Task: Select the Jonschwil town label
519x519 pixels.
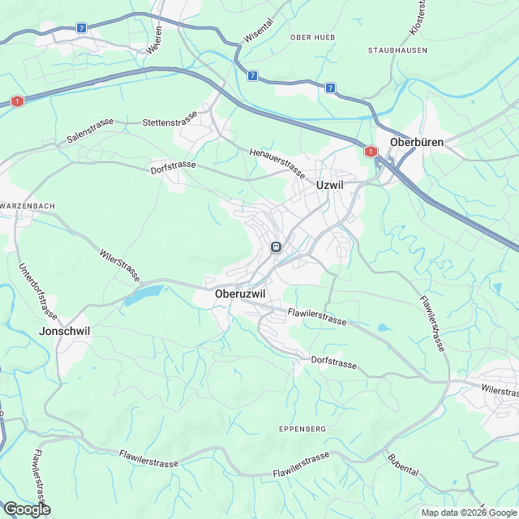Action: click(x=65, y=331)
